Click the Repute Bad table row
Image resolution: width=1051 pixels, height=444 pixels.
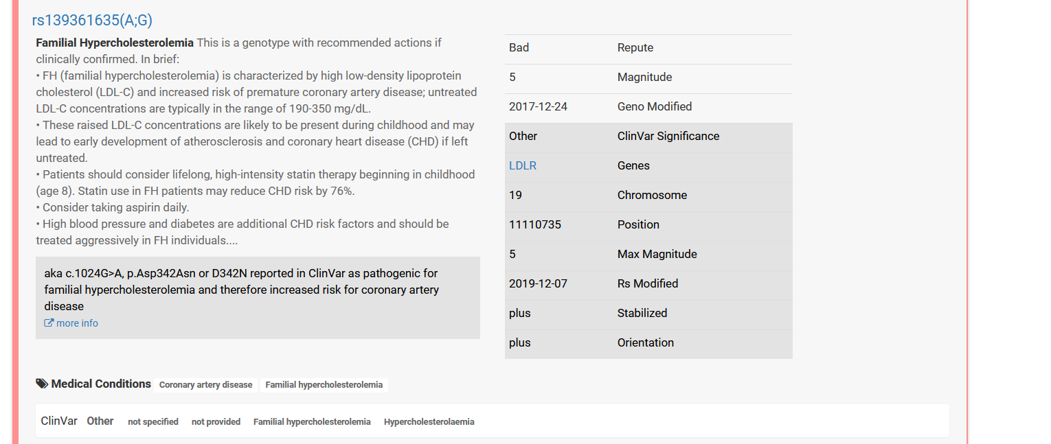pyautogui.click(x=648, y=48)
